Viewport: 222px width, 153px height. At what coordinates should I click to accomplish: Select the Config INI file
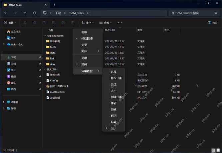tap(54, 81)
